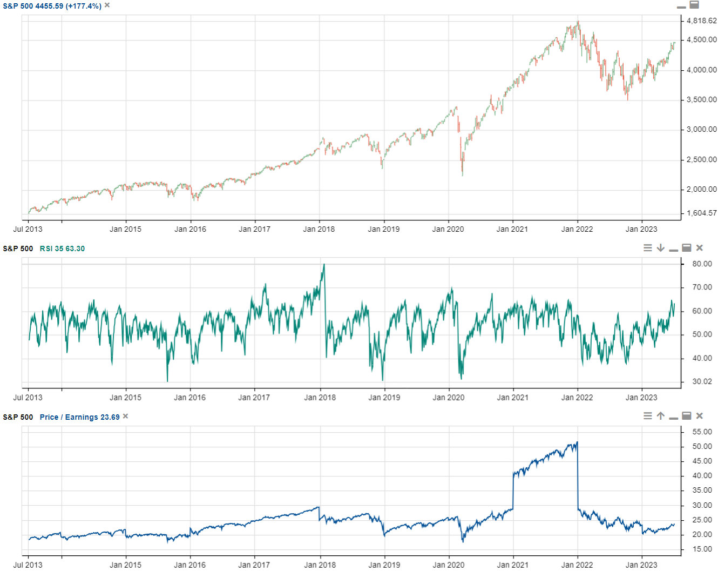
Task: Click the 55.00 P/E axis label
Action: pos(702,432)
